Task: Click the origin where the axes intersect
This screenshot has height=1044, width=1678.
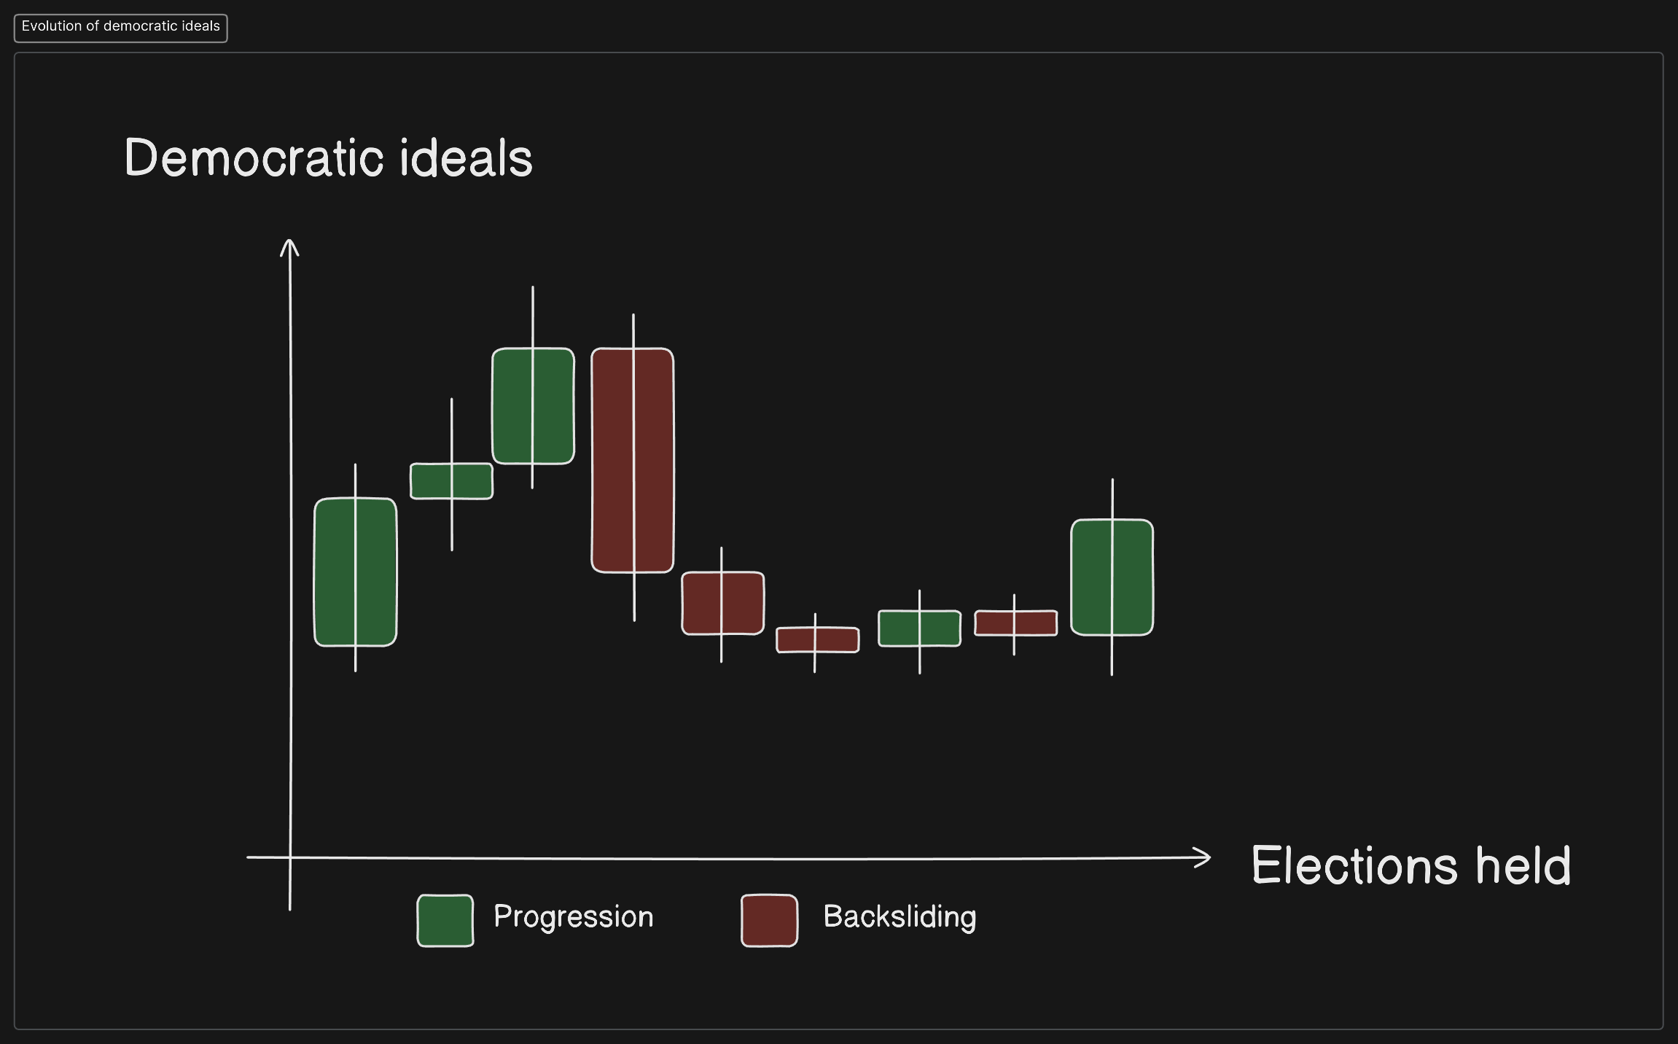Action: coord(290,857)
